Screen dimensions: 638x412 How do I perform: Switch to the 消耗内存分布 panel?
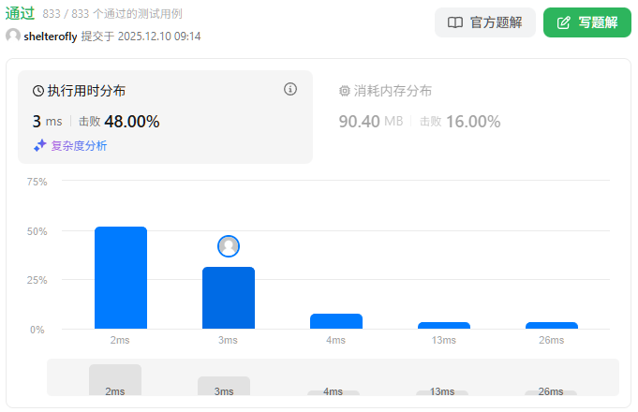(393, 91)
